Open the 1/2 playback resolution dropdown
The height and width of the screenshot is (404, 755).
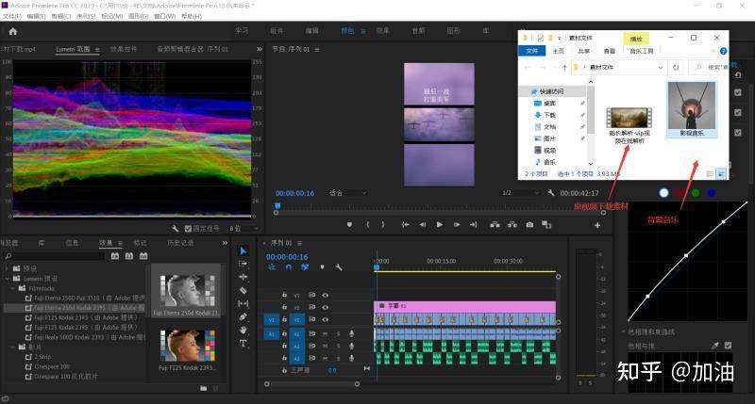click(x=520, y=193)
